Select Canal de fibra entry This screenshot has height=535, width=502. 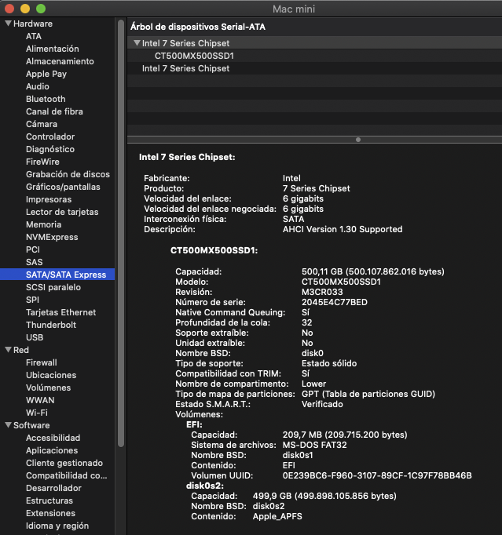[x=54, y=111]
